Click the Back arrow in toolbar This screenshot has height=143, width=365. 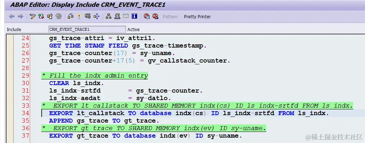(11, 16)
